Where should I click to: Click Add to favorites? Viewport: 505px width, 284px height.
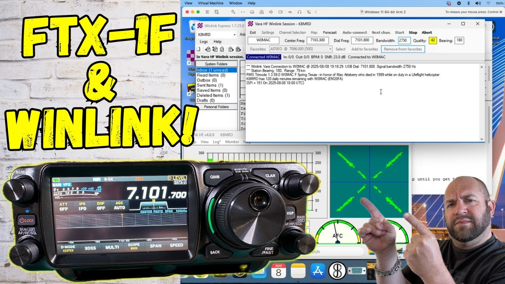365,49
